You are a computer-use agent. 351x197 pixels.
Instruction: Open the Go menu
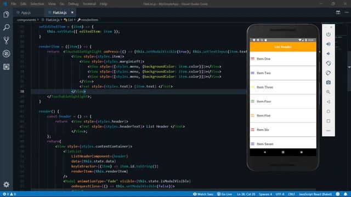click(62, 4)
